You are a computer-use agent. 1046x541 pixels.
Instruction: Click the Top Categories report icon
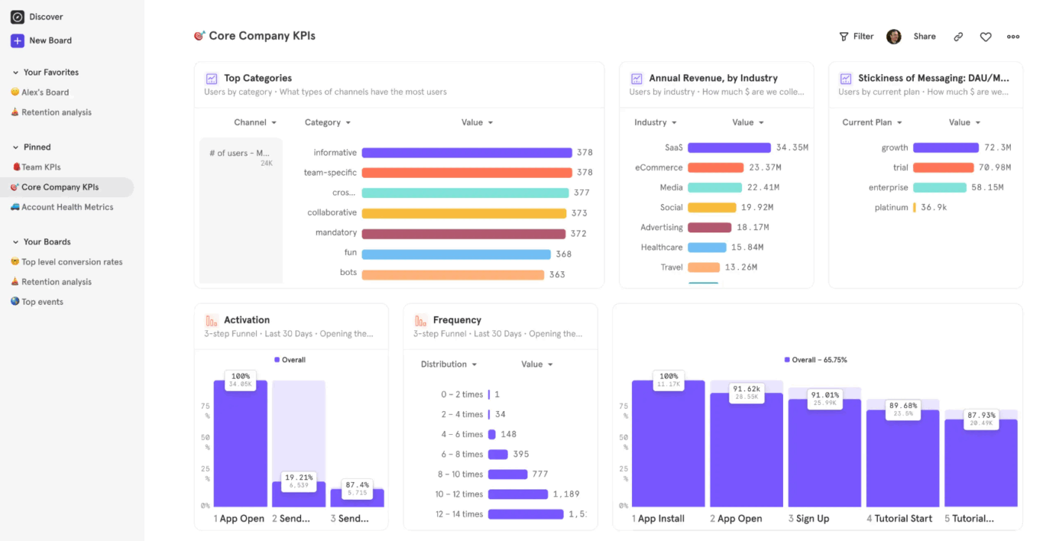211,78
